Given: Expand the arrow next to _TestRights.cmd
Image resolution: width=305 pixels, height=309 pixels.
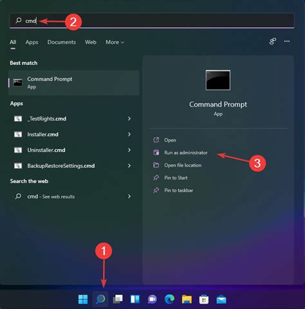Looking at the screenshot, I should coord(129,118).
